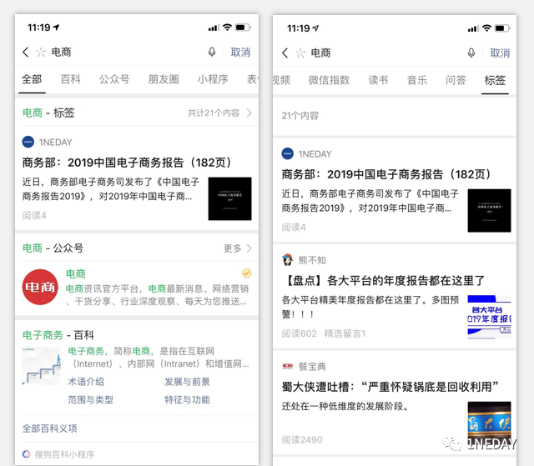Screen dimensions: 534x466
Task: Open black report thumbnail in right phone
Action: coord(490,211)
